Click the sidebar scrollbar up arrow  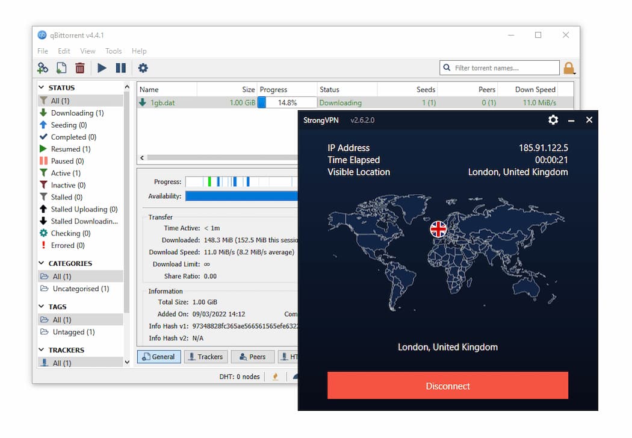127,87
